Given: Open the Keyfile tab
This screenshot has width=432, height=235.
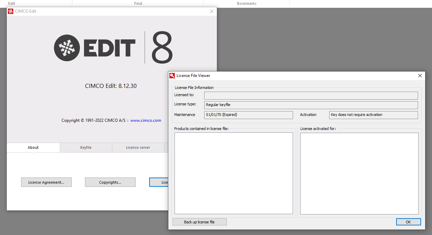Looking at the screenshot, I should click(86, 147).
